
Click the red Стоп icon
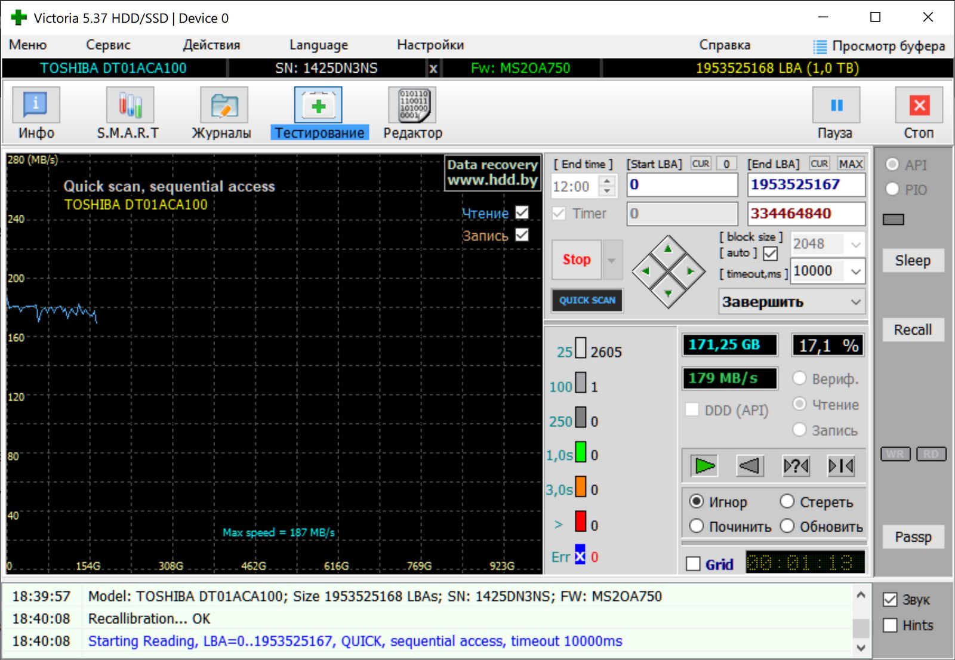tap(919, 106)
